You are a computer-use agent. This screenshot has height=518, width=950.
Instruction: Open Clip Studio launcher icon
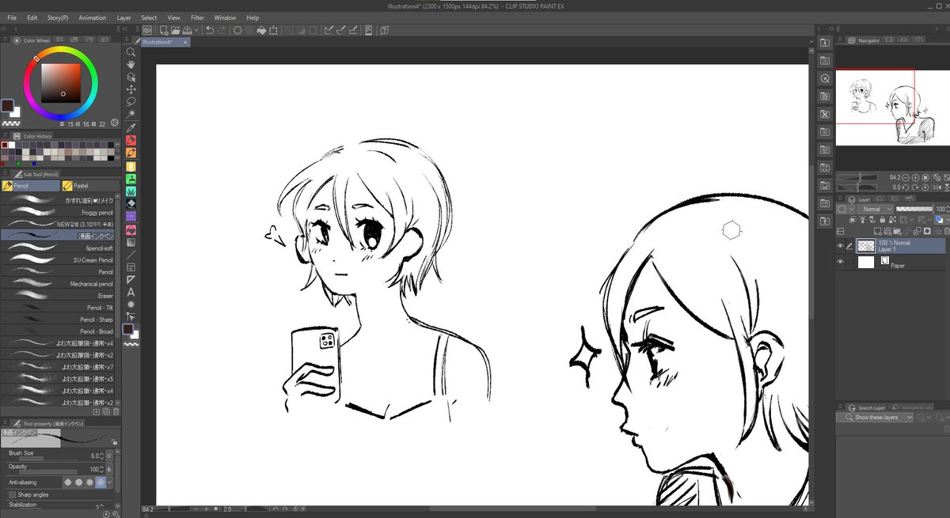(147, 30)
